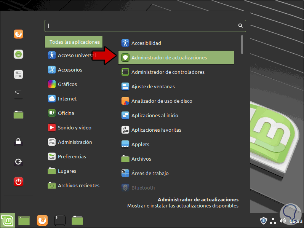The width and height of the screenshot is (304, 228).
Task: Open Archivos recientes category
Action: pos(74,186)
